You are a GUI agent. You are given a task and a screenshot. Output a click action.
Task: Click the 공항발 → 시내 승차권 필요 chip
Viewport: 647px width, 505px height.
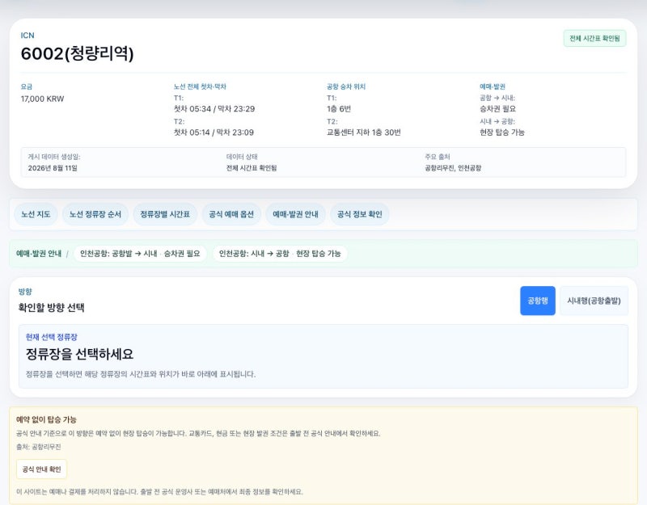click(140, 253)
